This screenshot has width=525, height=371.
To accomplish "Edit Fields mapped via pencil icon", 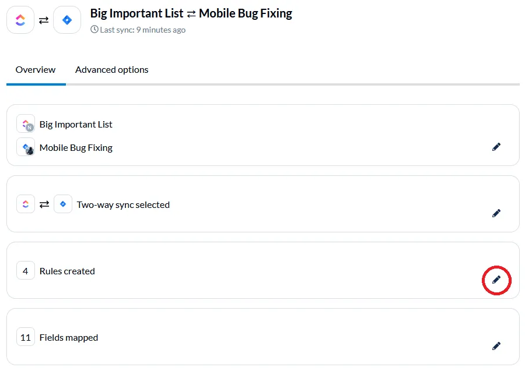I will tap(496, 347).
